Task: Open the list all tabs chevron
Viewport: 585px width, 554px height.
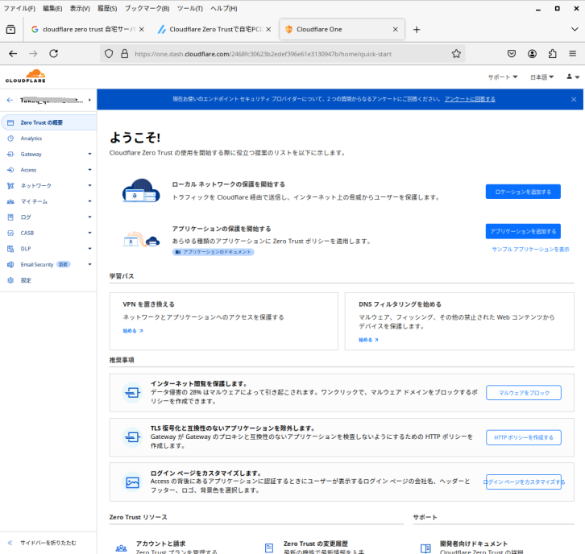Action: 575,29
